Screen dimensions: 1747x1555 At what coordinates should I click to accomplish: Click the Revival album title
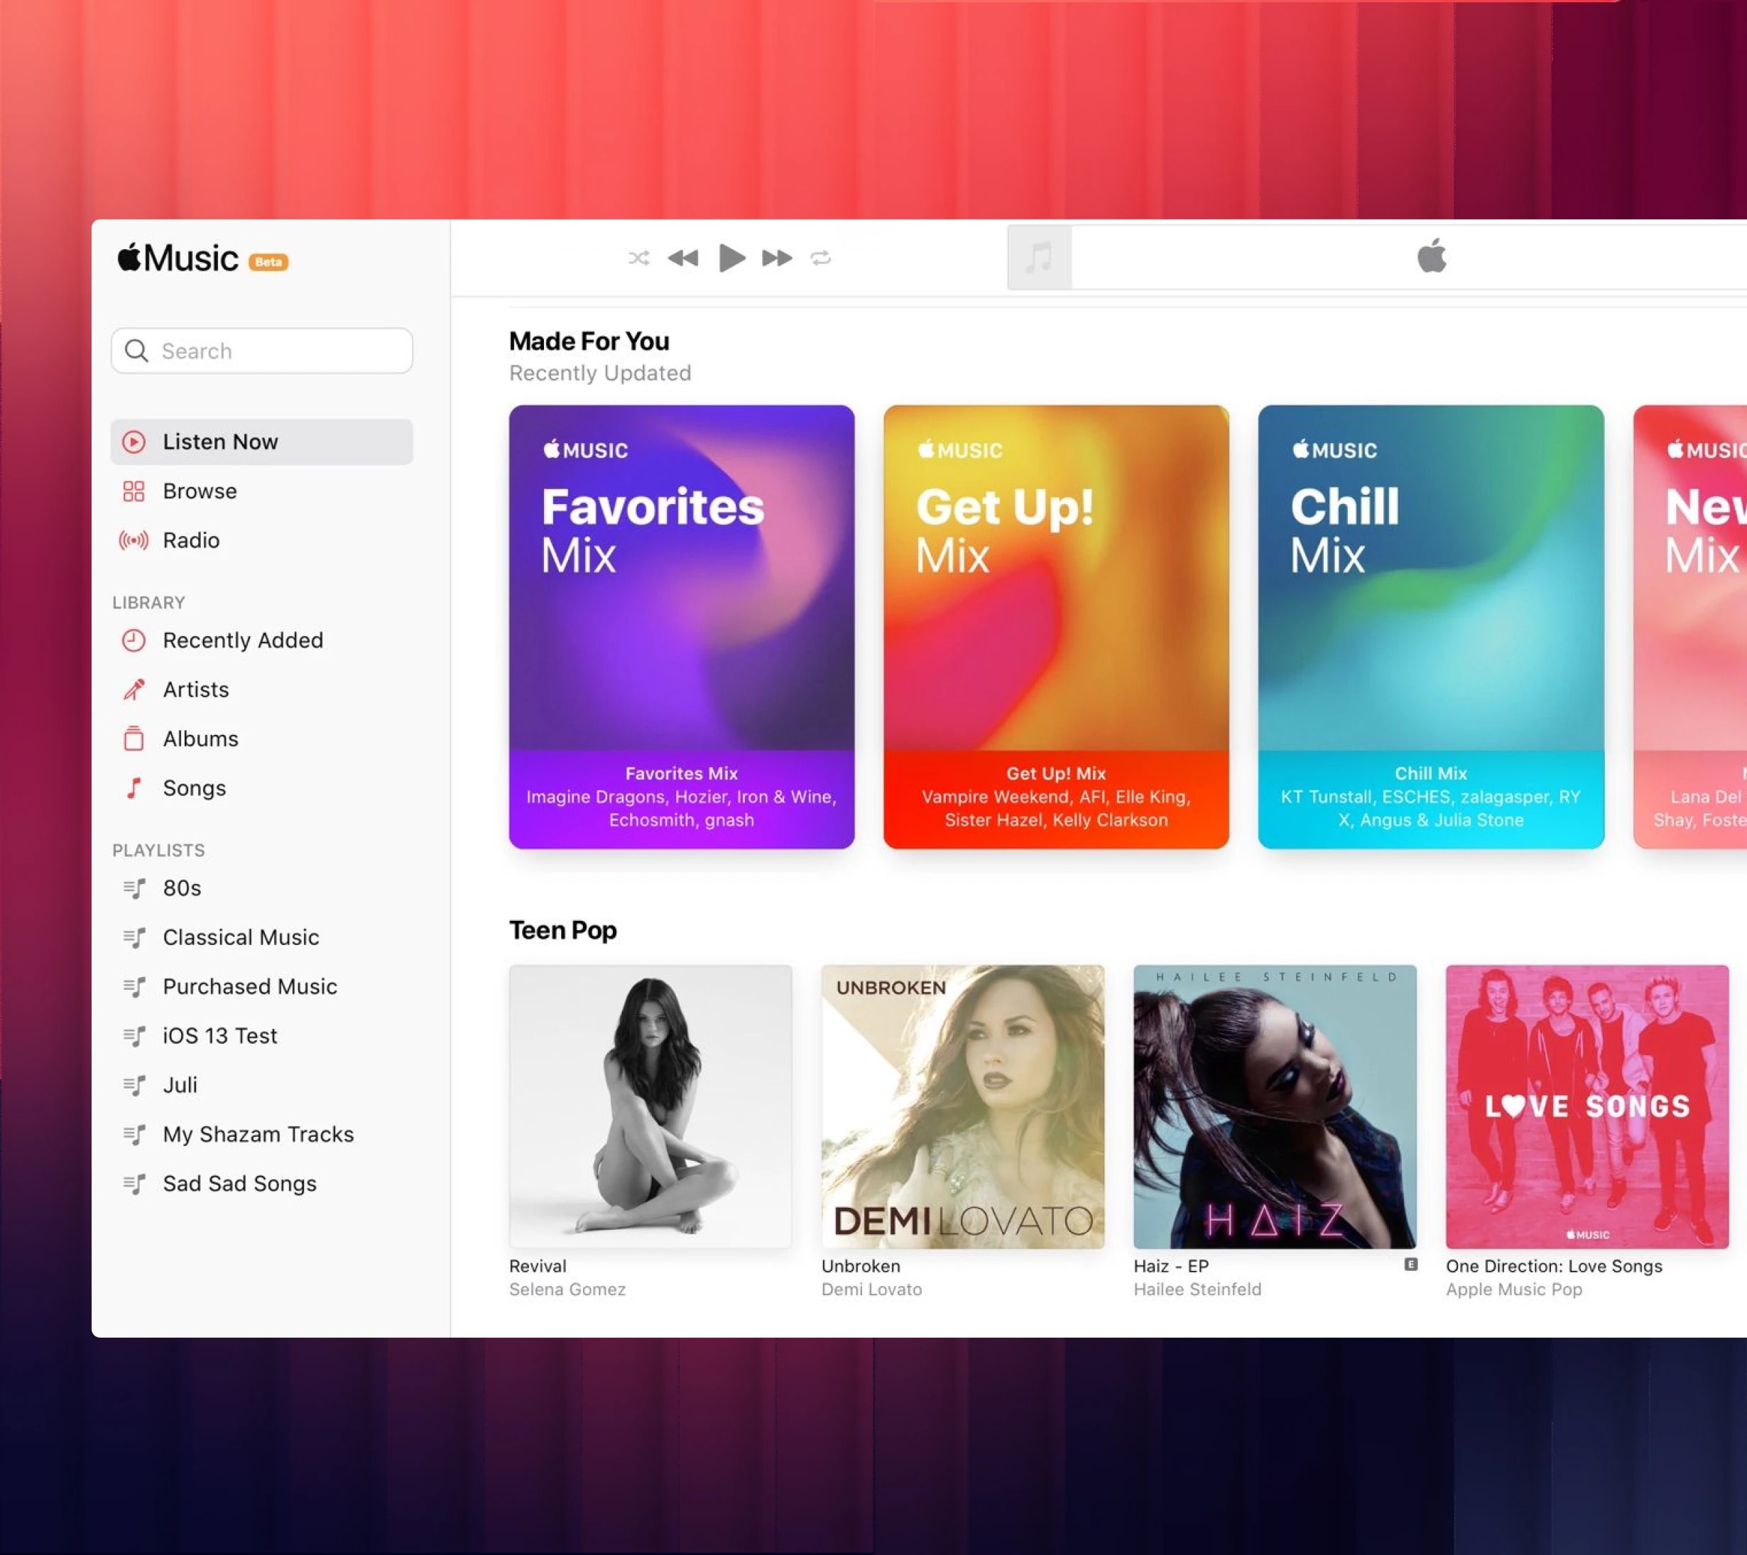click(x=538, y=1266)
